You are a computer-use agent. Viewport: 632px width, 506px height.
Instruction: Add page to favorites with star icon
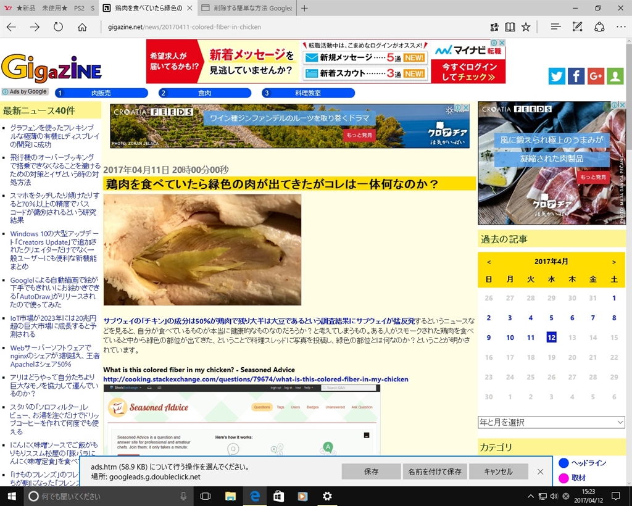526,27
